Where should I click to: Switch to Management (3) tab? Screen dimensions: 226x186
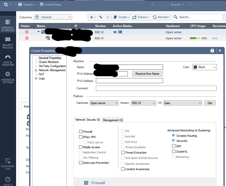(113, 120)
